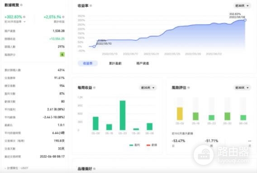Open the 近30天 dropdown in 每周收益 panel
This screenshot has width=257, height=173.
(x=148, y=88)
